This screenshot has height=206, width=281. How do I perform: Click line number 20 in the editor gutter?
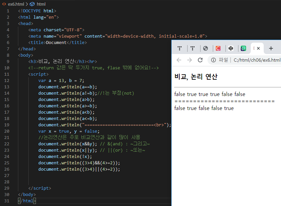click(x=7, y=131)
